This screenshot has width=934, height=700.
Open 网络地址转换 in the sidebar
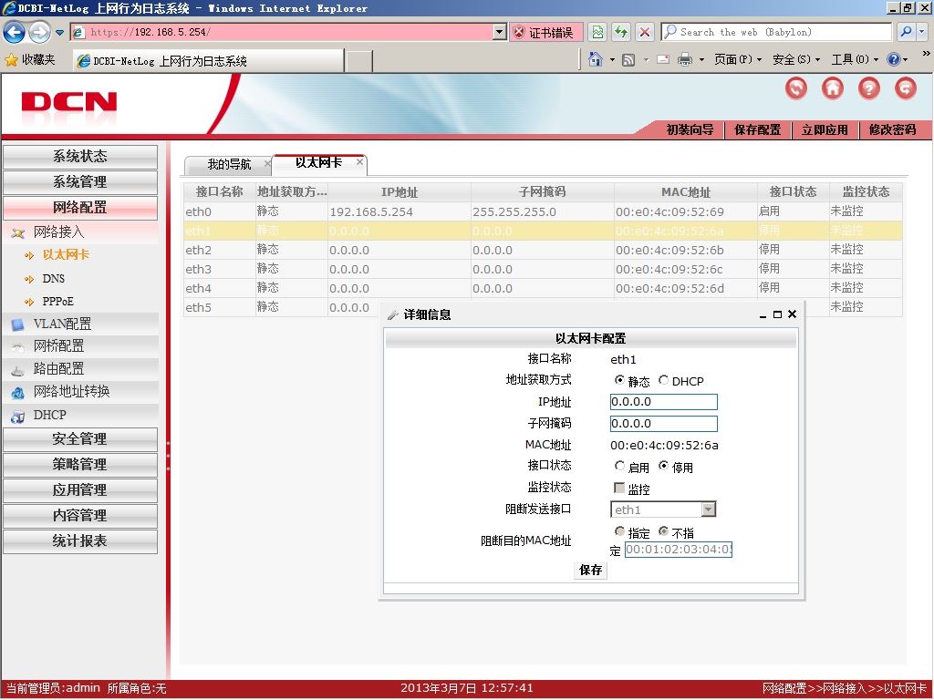coord(71,392)
